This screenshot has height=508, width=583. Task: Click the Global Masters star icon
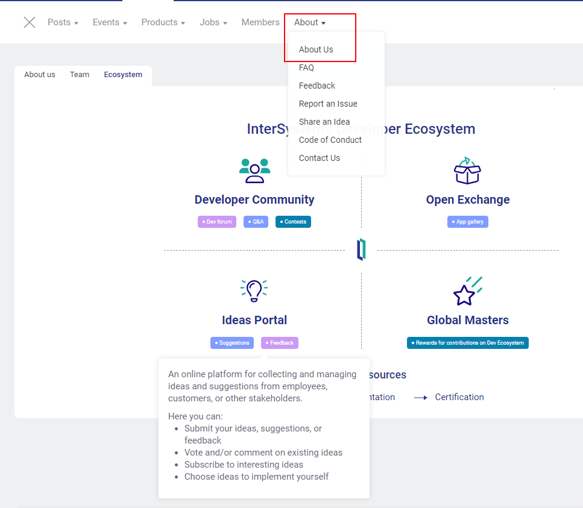click(x=468, y=291)
